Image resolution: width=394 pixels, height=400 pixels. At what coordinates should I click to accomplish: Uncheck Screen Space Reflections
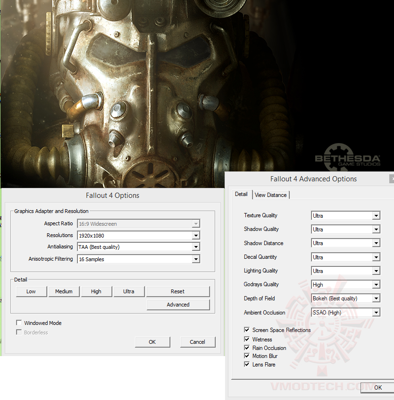pyautogui.click(x=247, y=330)
